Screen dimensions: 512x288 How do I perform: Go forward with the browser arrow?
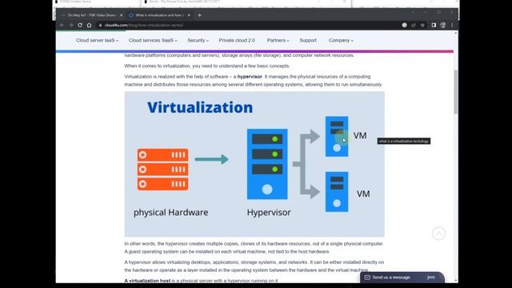tap(71, 25)
